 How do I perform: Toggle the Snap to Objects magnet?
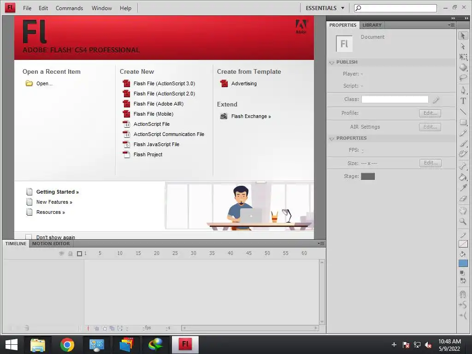pyautogui.click(x=463, y=294)
